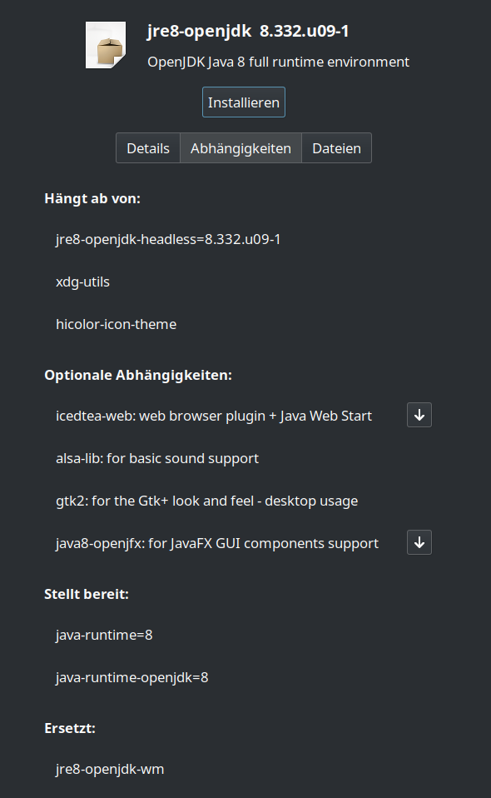Click the Installieren button
Image resolution: width=491 pixels, height=798 pixels.
[x=243, y=102]
